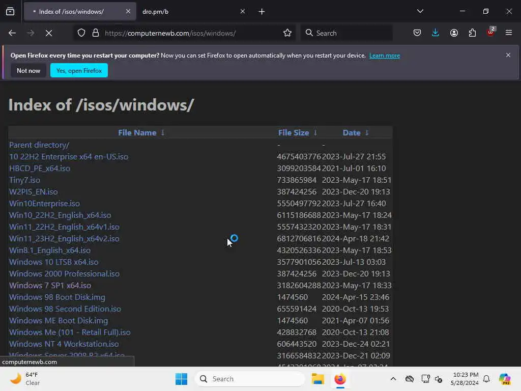
Task: Open the Copilot preview taskbar icon
Action: tap(505, 379)
